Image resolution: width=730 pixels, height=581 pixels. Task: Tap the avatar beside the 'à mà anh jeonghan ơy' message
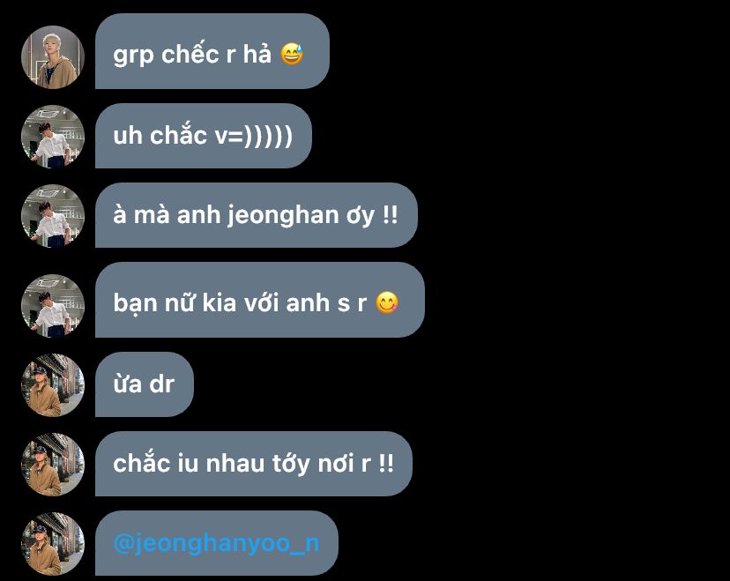pyautogui.click(x=53, y=216)
